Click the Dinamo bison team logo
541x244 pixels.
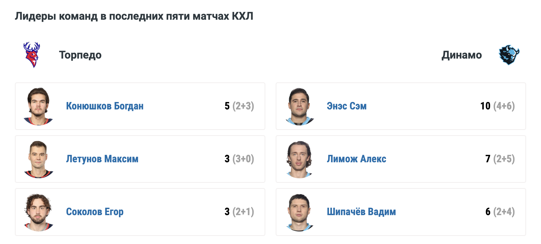(509, 55)
